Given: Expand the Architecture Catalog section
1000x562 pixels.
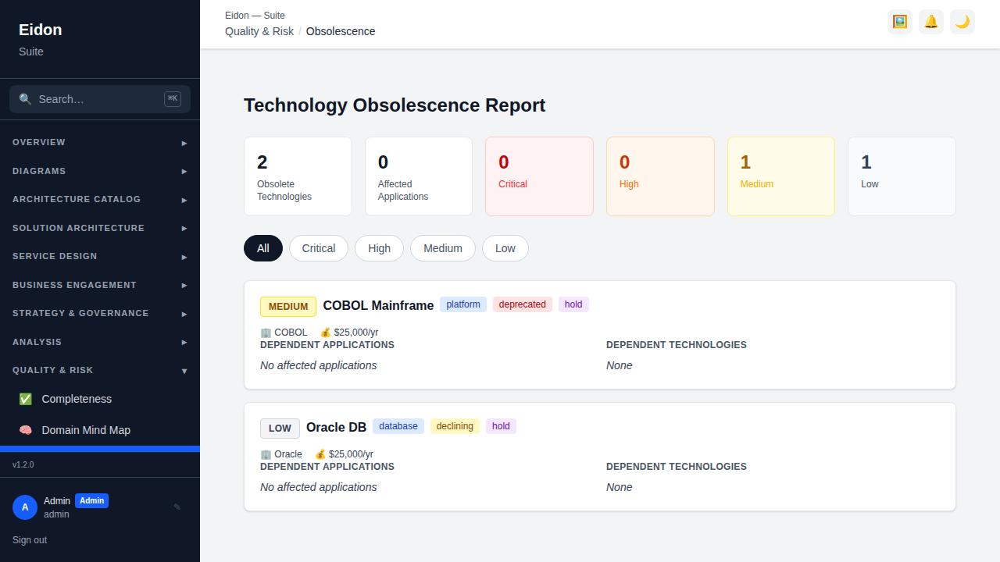Looking at the screenshot, I should tap(100, 200).
